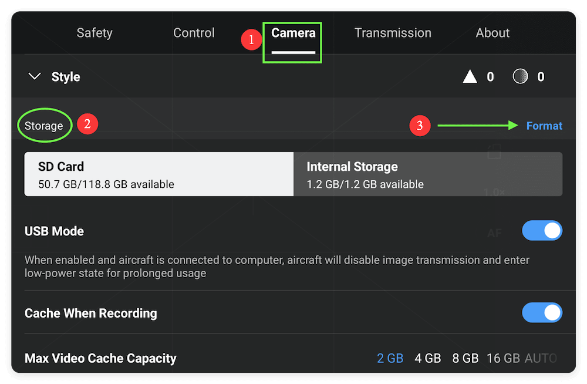This screenshot has width=587, height=384.
Task: Switch to the Transmission tab
Action: coord(393,33)
